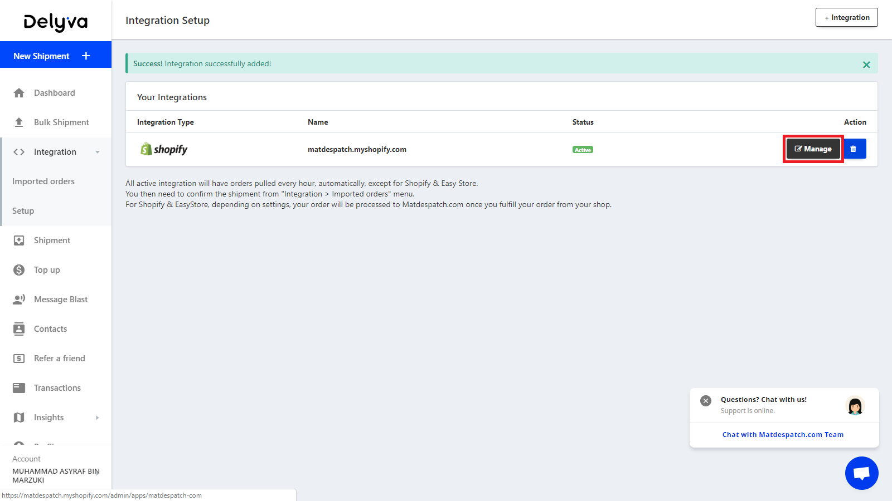Open Imported orders in the sidebar

point(43,181)
